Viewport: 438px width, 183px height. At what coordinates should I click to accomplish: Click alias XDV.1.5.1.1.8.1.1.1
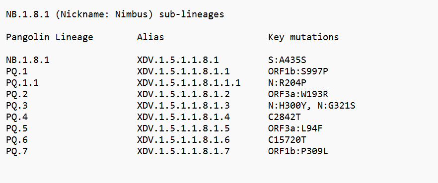click(x=189, y=83)
